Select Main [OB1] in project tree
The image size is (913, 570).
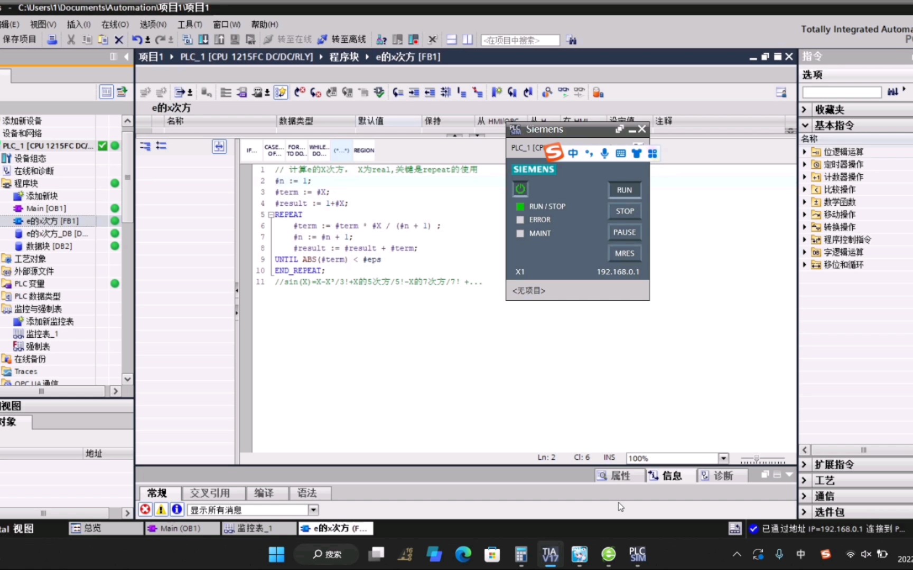click(46, 208)
